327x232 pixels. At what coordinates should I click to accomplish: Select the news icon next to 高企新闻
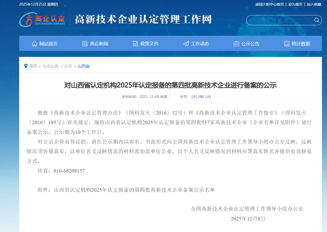pos(85,43)
